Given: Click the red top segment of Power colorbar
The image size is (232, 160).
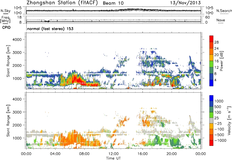Looking at the screenshot, I should pos(211,39).
